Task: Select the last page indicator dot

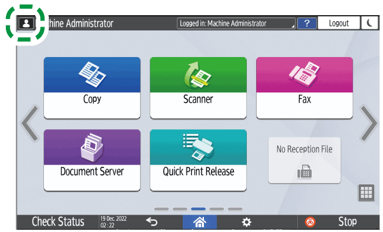Action: click(x=235, y=209)
